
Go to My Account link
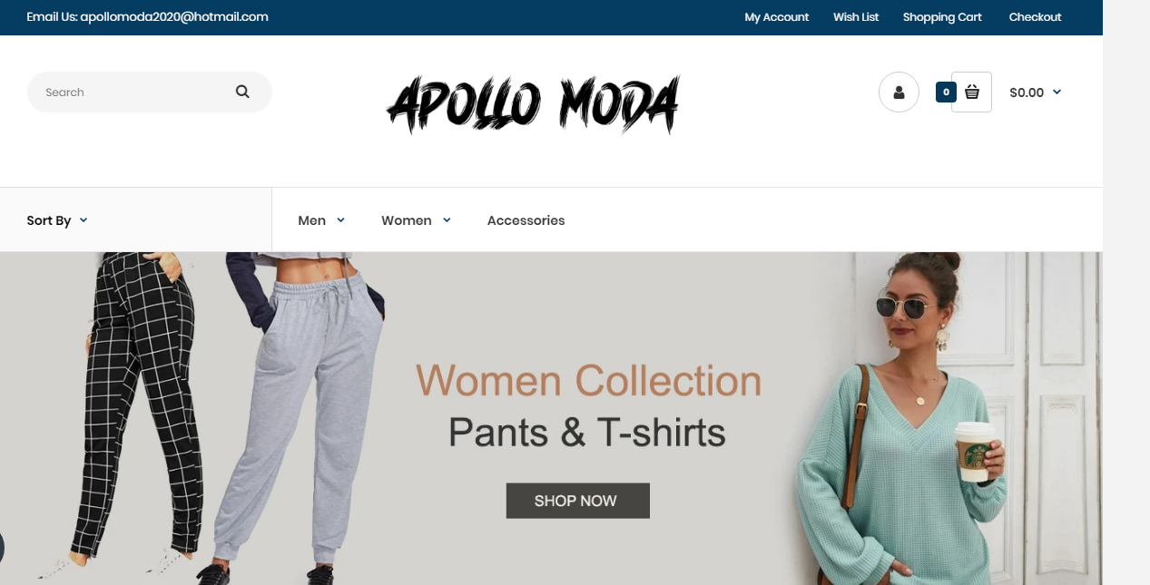click(776, 17)
